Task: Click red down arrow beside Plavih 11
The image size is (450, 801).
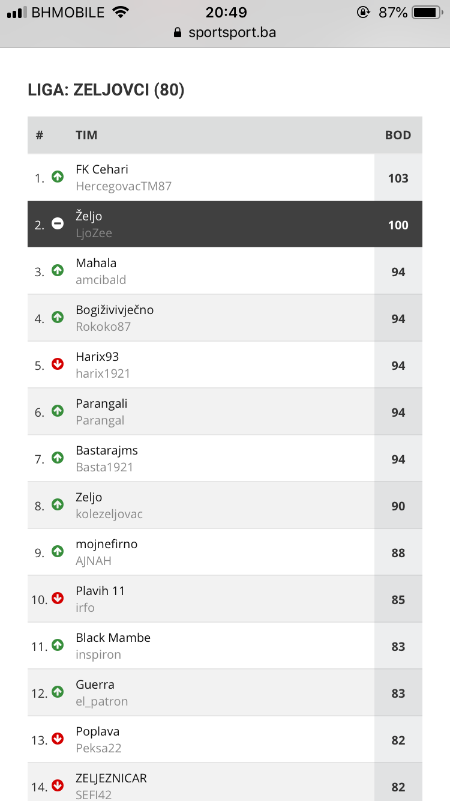Action: click(x=58, y=599)
